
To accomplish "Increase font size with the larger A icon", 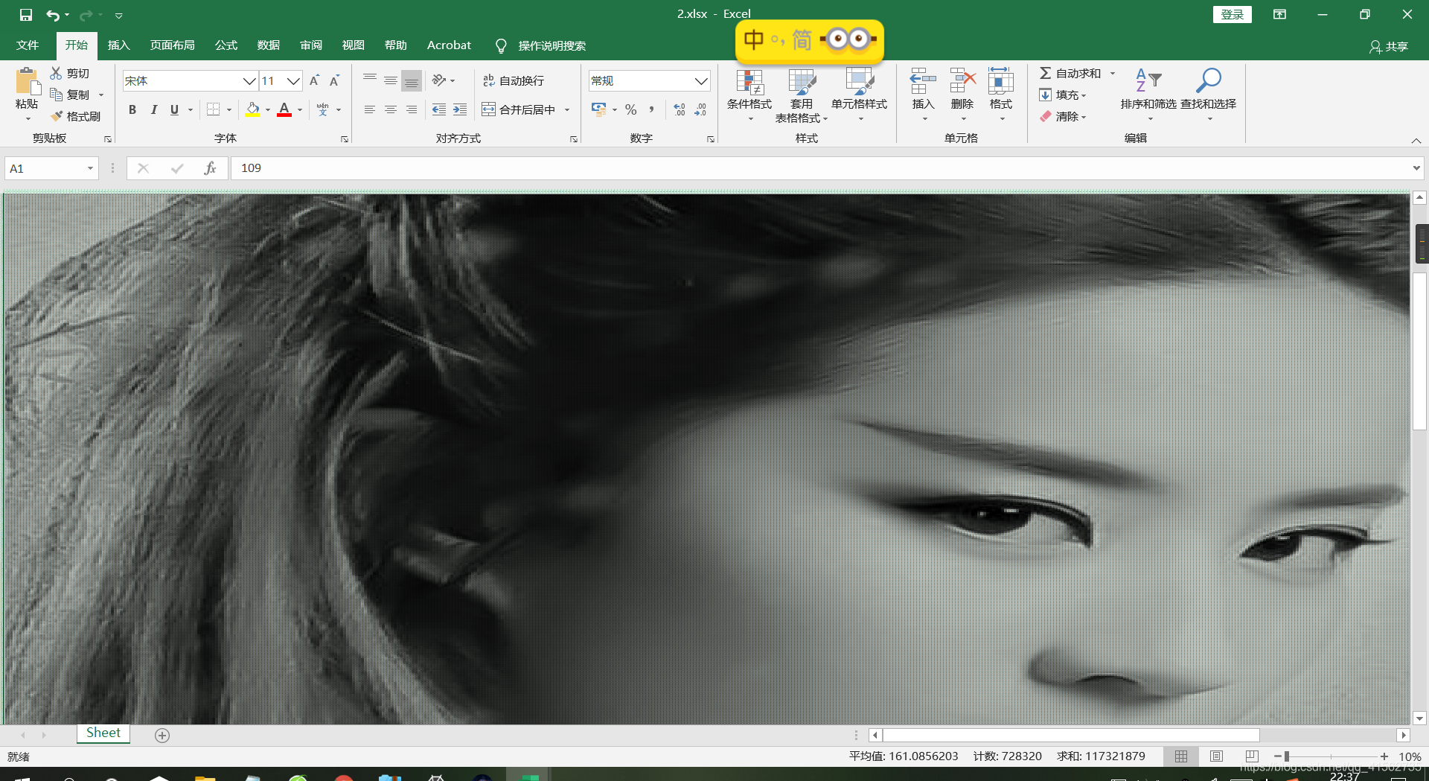I will [314, 80].
